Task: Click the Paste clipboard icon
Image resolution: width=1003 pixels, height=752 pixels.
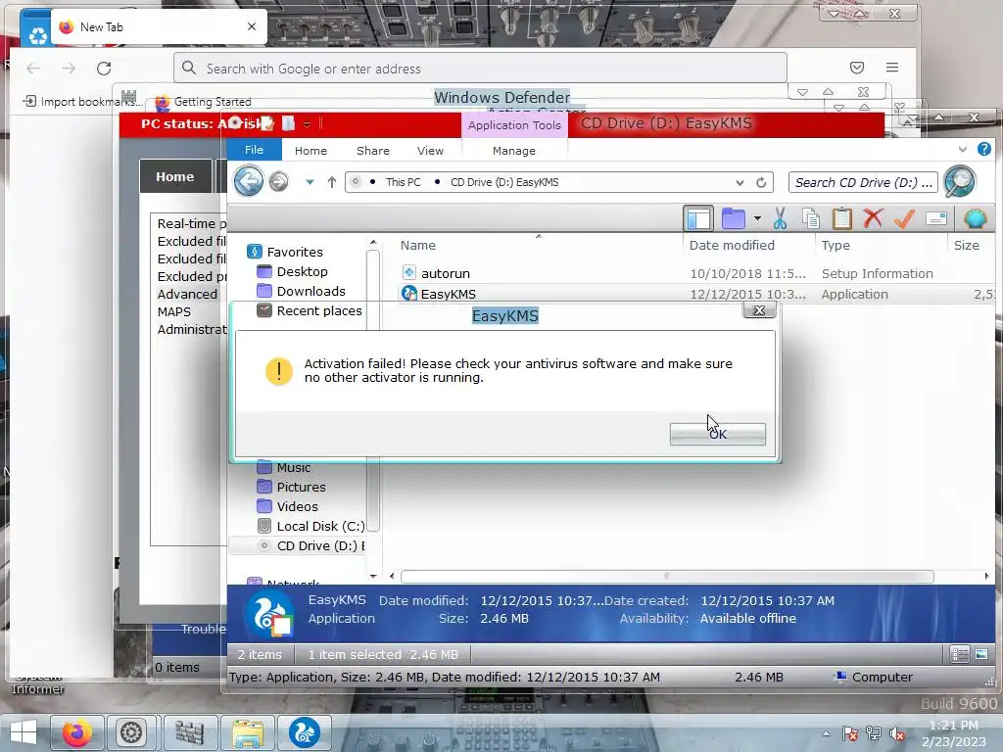Action: (x=842, y=218)
